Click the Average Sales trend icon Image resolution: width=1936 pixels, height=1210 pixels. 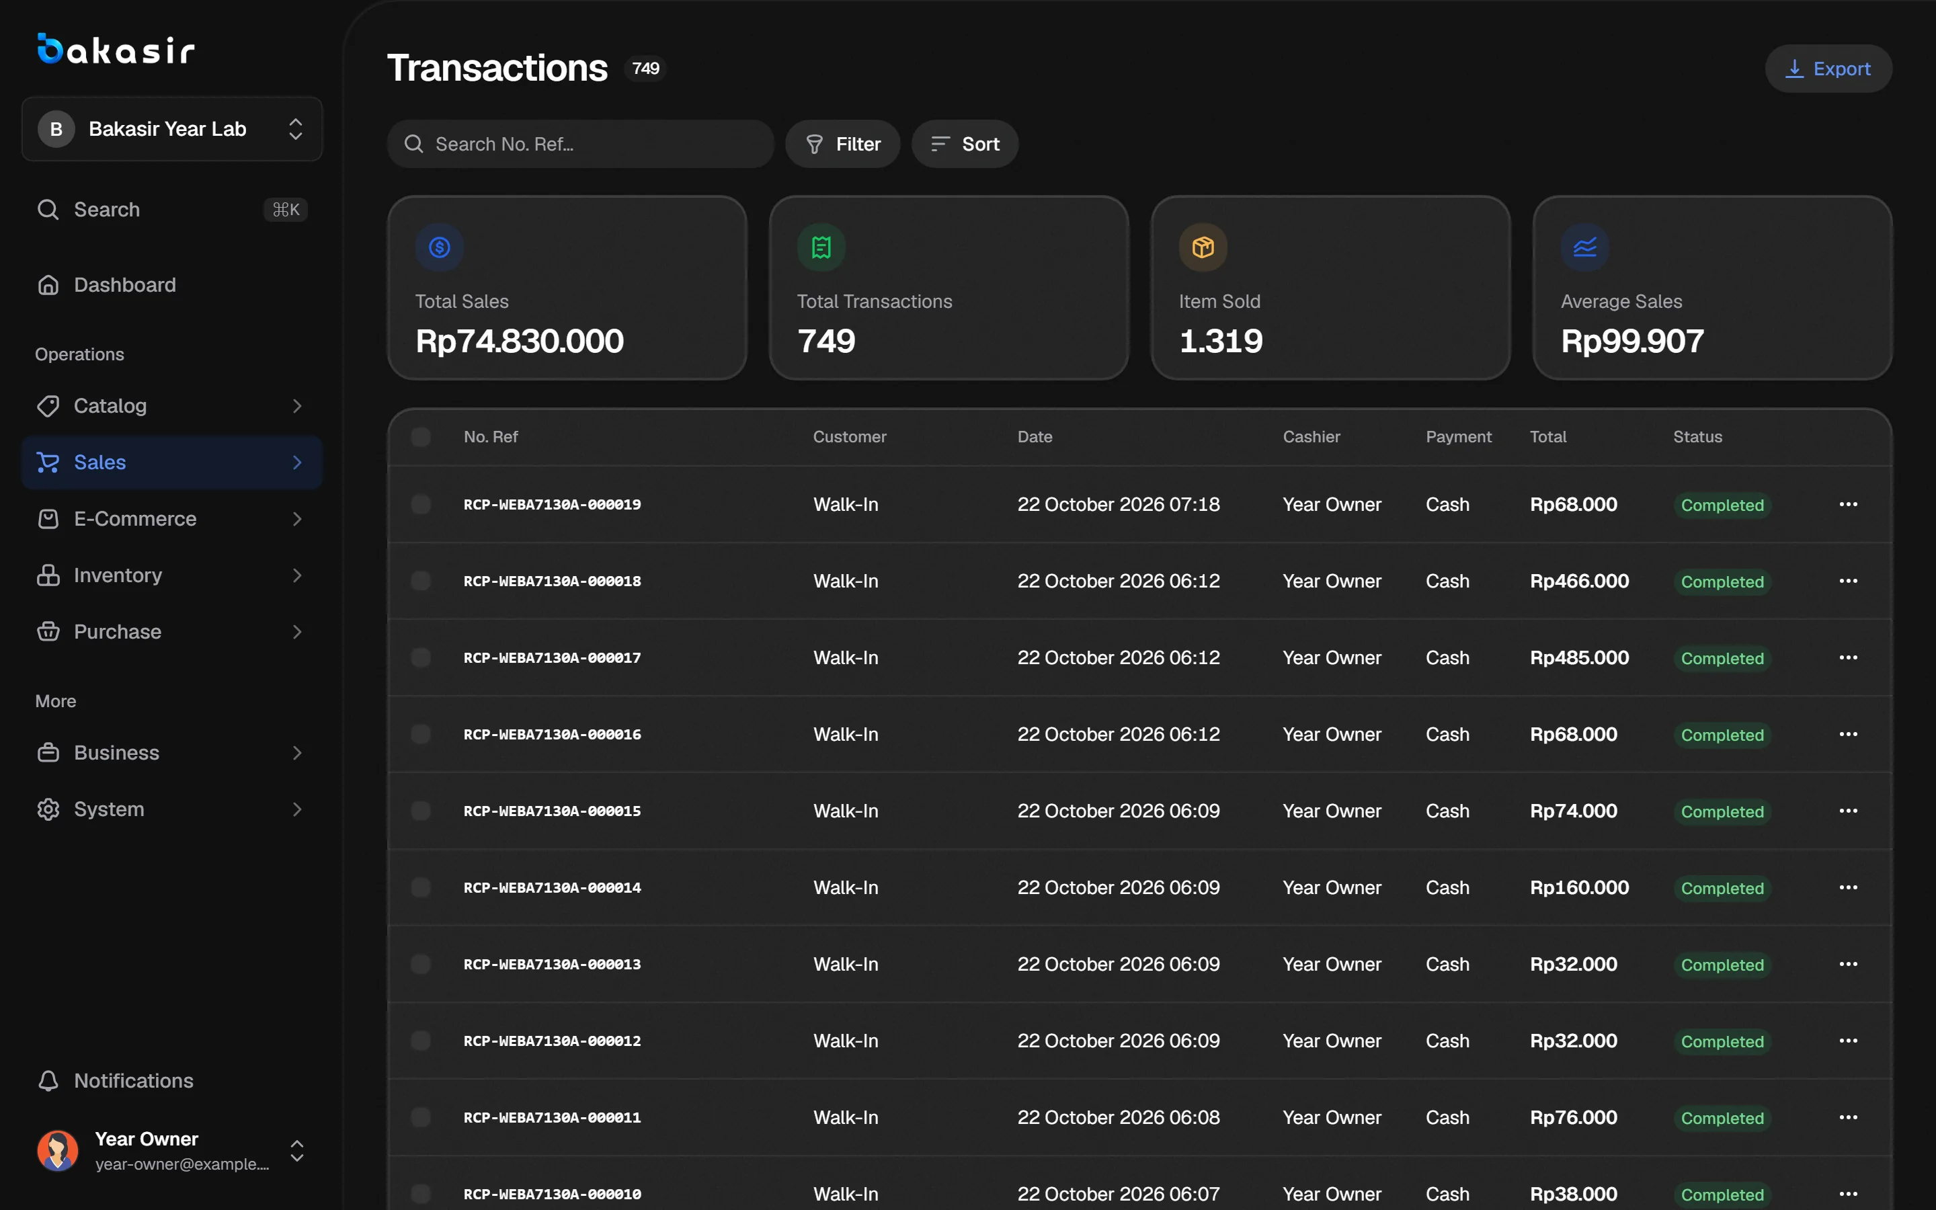coord(1585,247)
